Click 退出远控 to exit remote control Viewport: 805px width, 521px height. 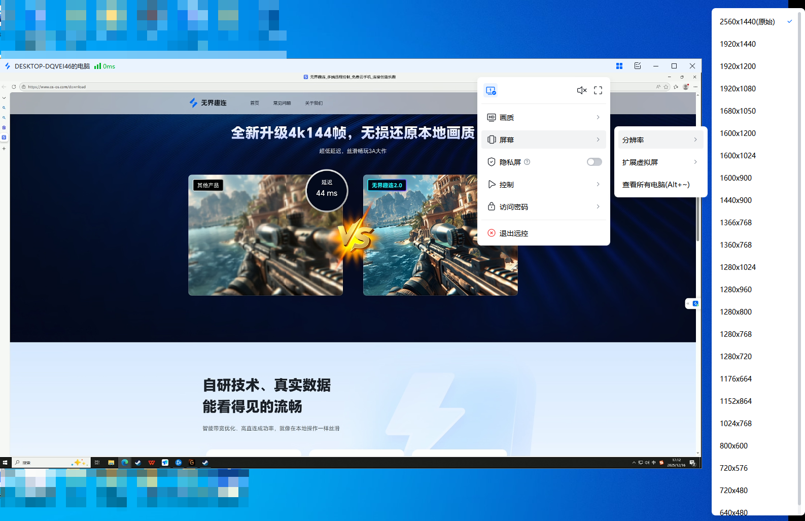(544, 233)
